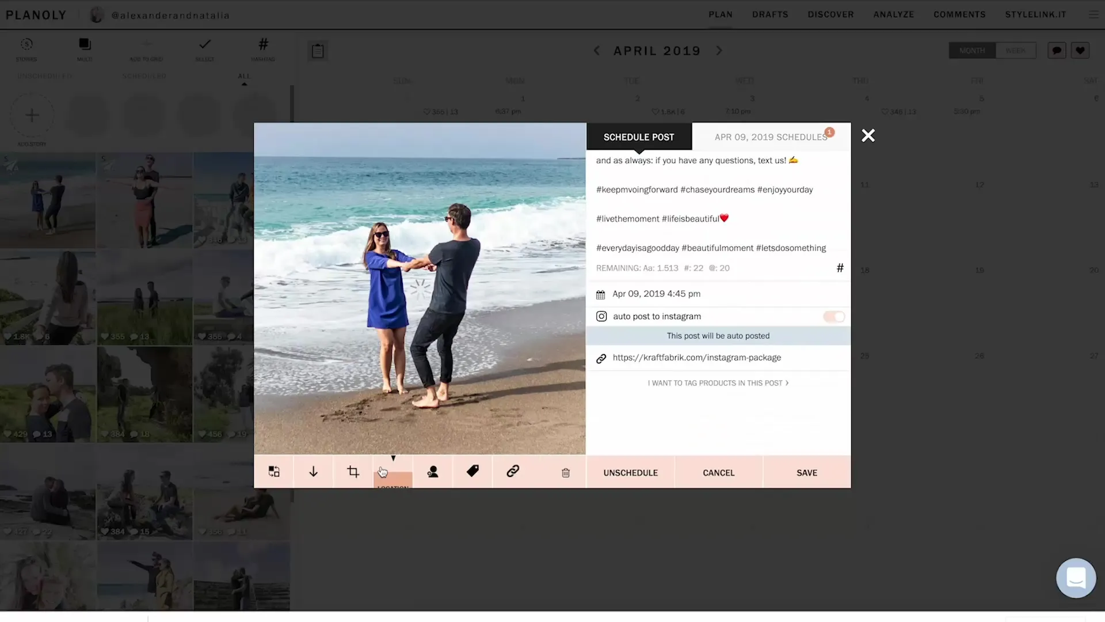Viewport: 1105px width, 622px height.
Task: Open the Plan menu
Action: (x=721, y=14)
